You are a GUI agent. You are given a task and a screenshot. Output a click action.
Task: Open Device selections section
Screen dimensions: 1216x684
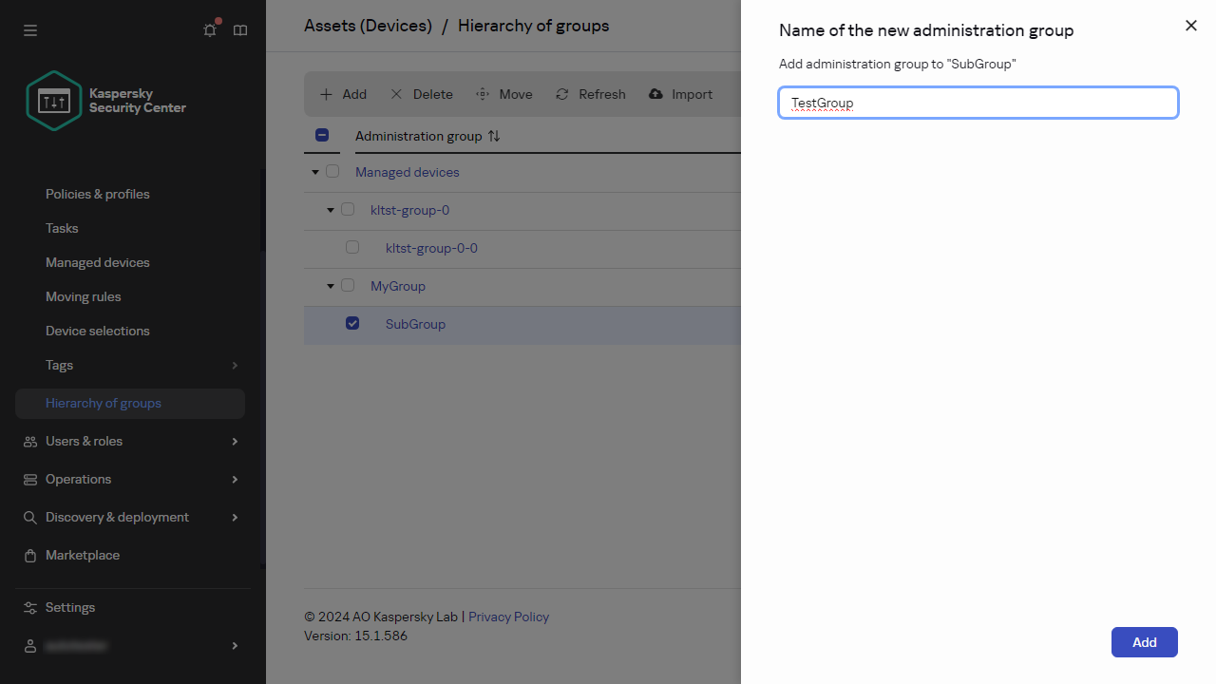[x=98, y=331]
